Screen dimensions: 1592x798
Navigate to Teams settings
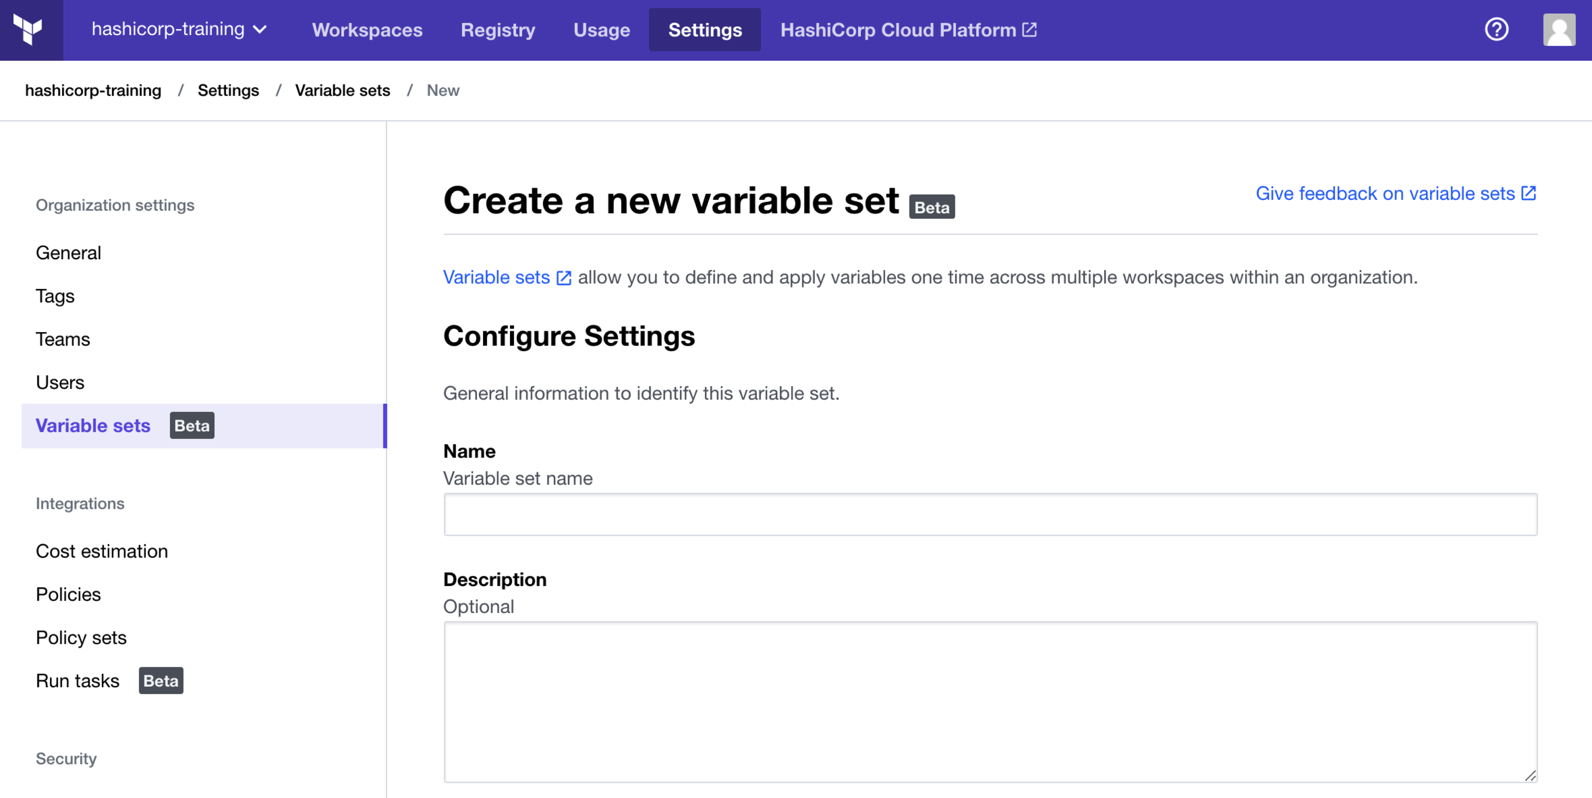pos(63,338)
